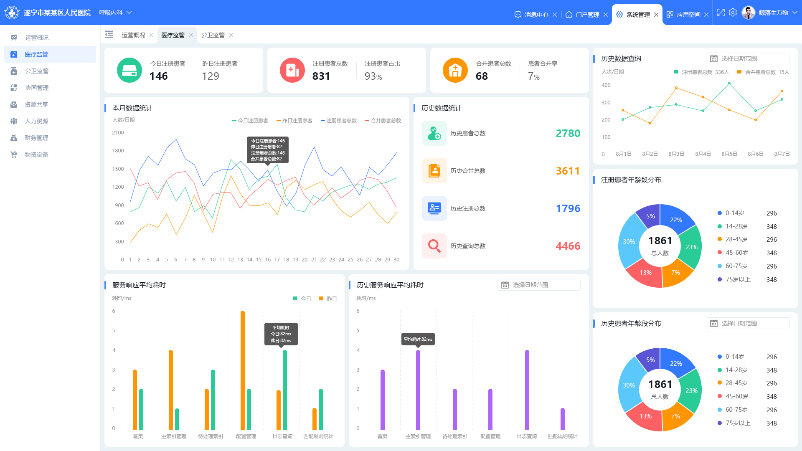Click the sidebar collapse menu icon

(109, 35)
